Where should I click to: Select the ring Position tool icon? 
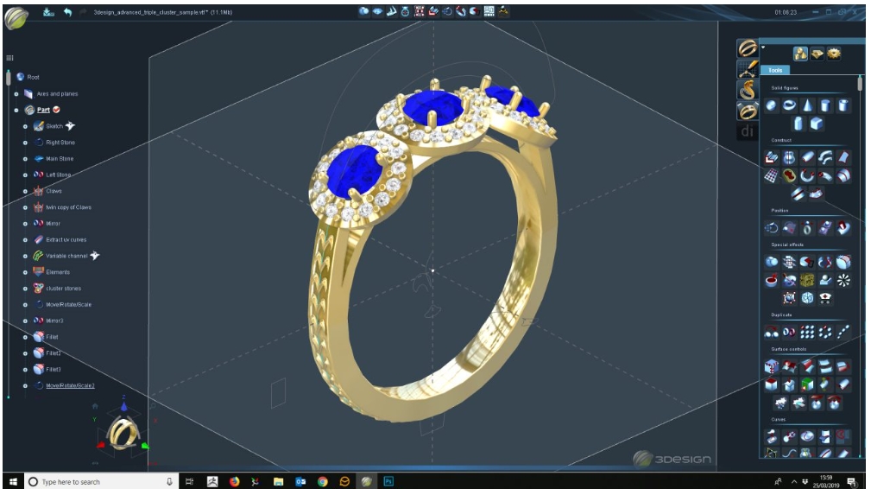tap(807, 228)
